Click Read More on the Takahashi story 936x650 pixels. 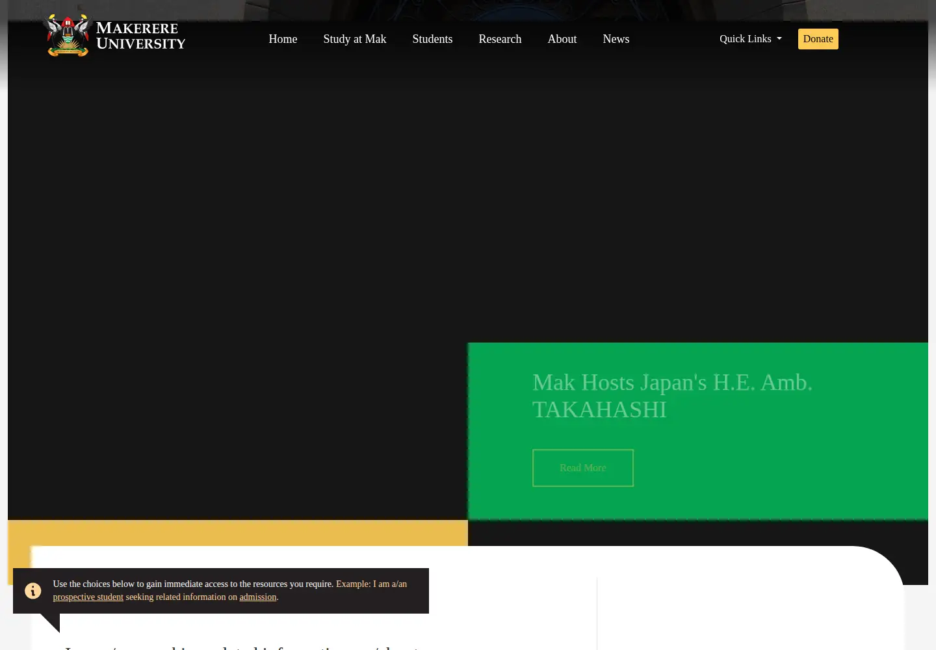click(583, 468)
